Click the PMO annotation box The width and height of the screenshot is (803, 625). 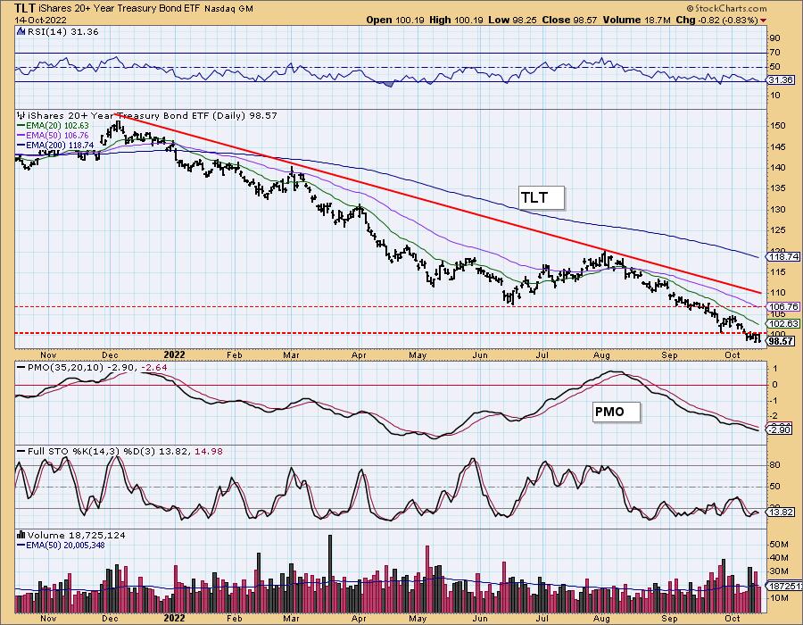[617, 412]
